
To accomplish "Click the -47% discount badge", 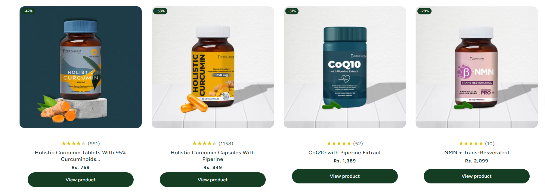I will [x=28, y=11].
